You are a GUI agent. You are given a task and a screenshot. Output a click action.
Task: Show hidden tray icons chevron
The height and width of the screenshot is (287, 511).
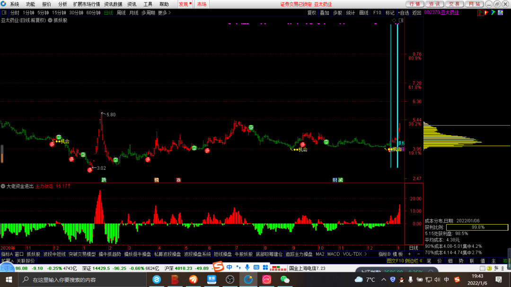point(384,279)
